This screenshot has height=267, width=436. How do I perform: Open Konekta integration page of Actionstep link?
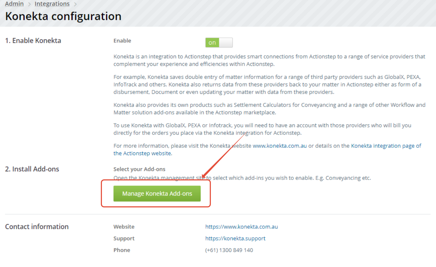[x=386, y=146]
